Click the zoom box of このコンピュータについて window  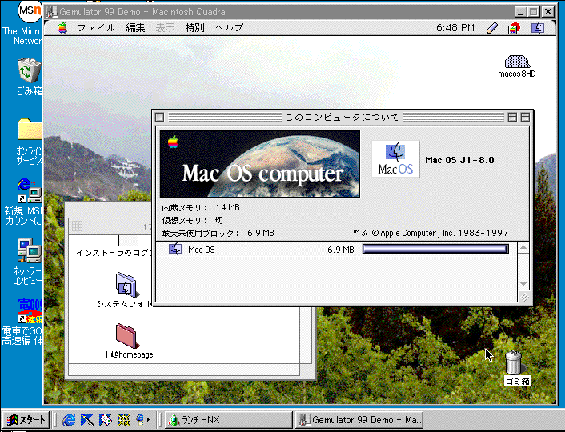[512, 117]
